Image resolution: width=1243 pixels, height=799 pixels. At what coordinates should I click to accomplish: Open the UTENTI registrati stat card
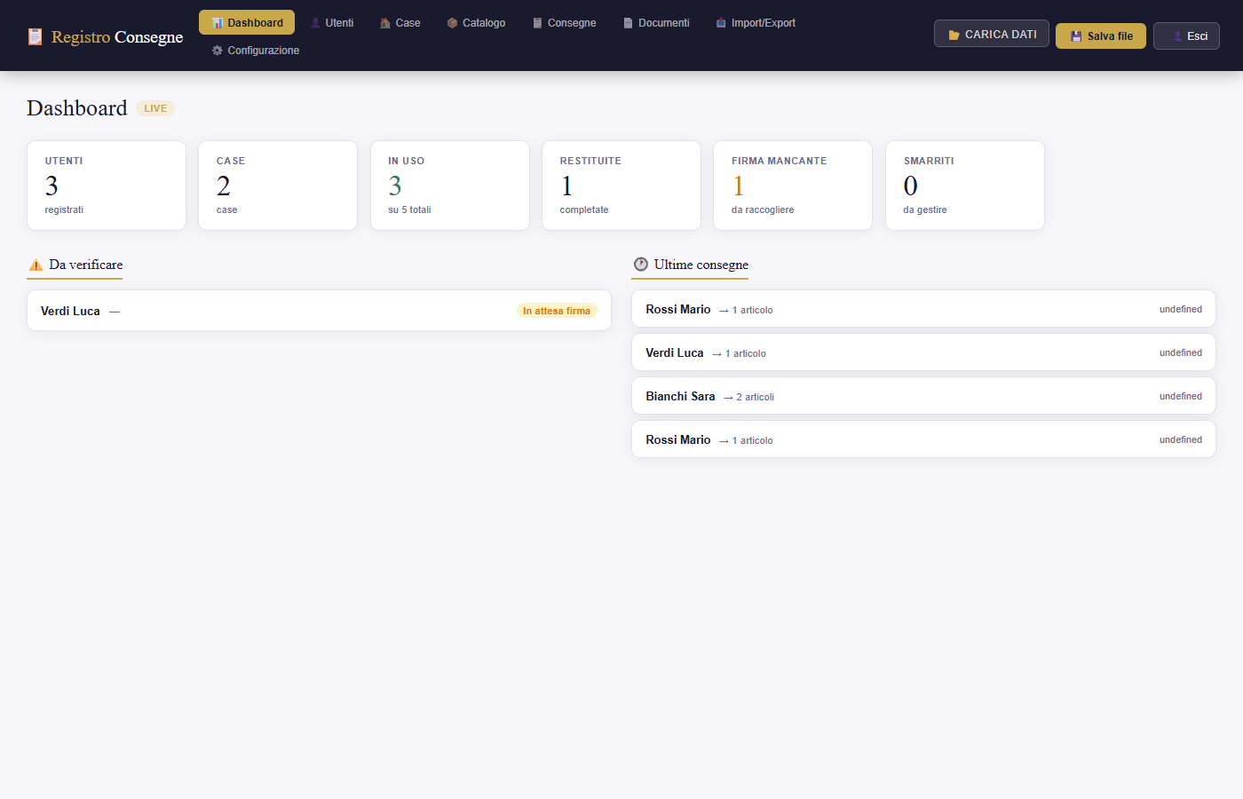[107, 186]
